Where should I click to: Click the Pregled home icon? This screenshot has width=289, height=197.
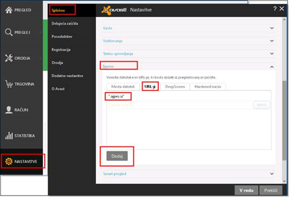9,10
